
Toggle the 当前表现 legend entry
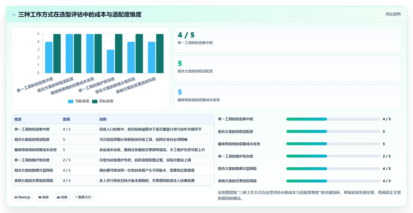coord(79,101)
